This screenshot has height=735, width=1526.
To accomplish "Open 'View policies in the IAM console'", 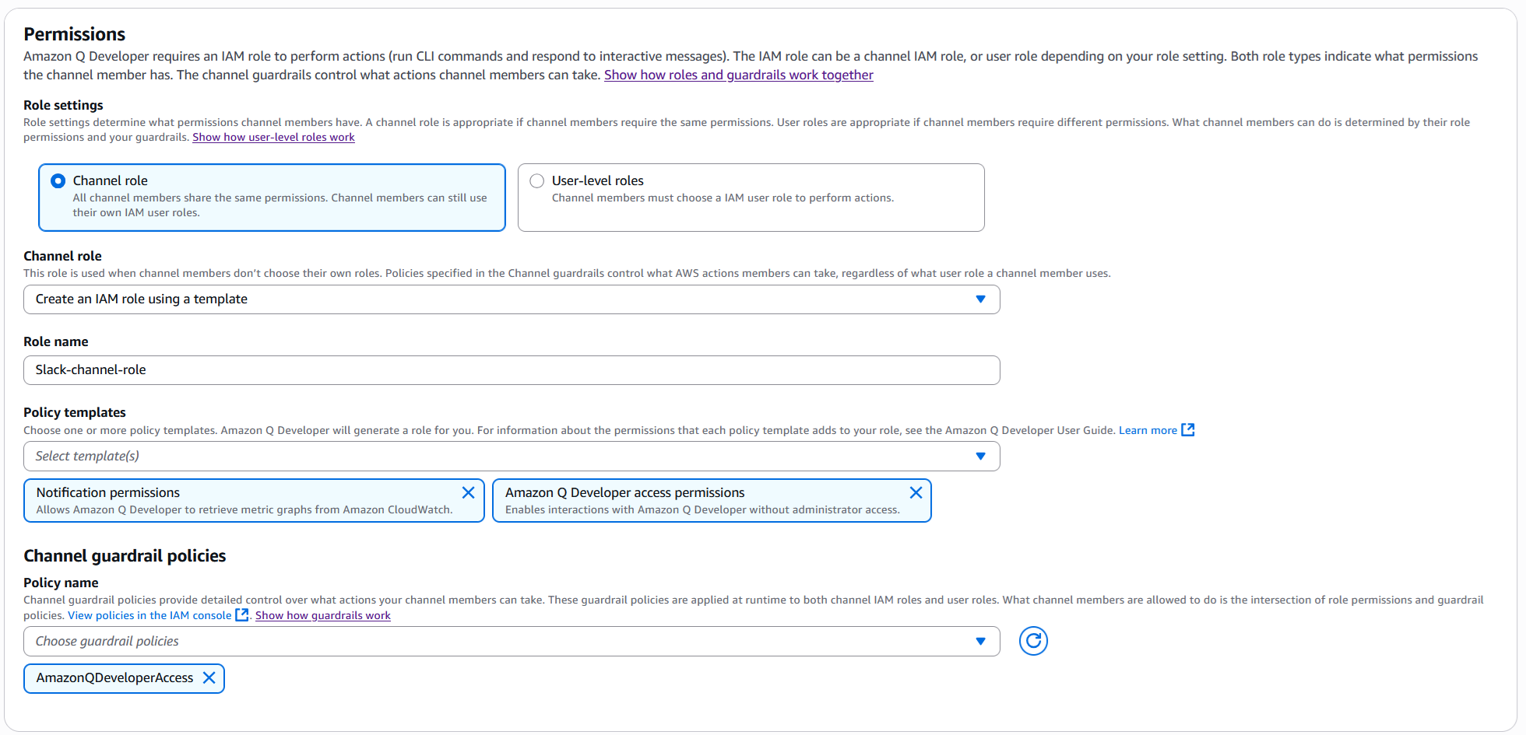I will pyautogui.click(x=149, y=615).
